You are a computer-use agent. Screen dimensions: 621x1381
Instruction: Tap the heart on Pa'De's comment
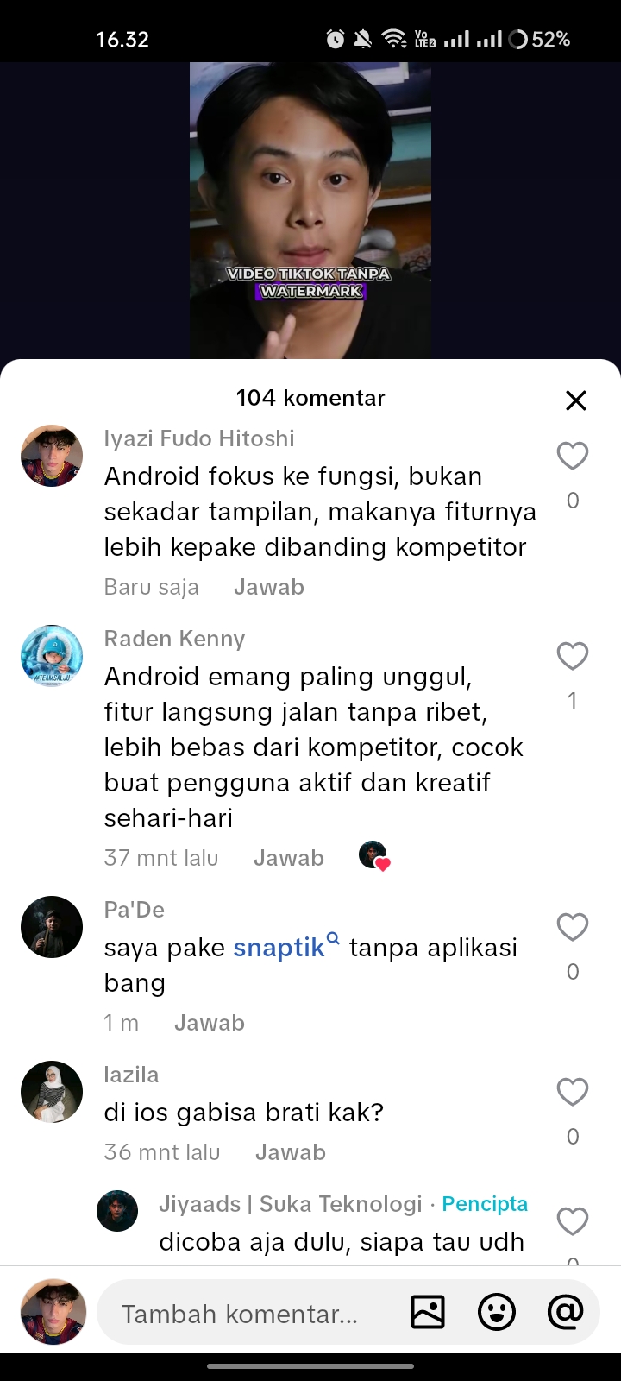pos(572,927)
